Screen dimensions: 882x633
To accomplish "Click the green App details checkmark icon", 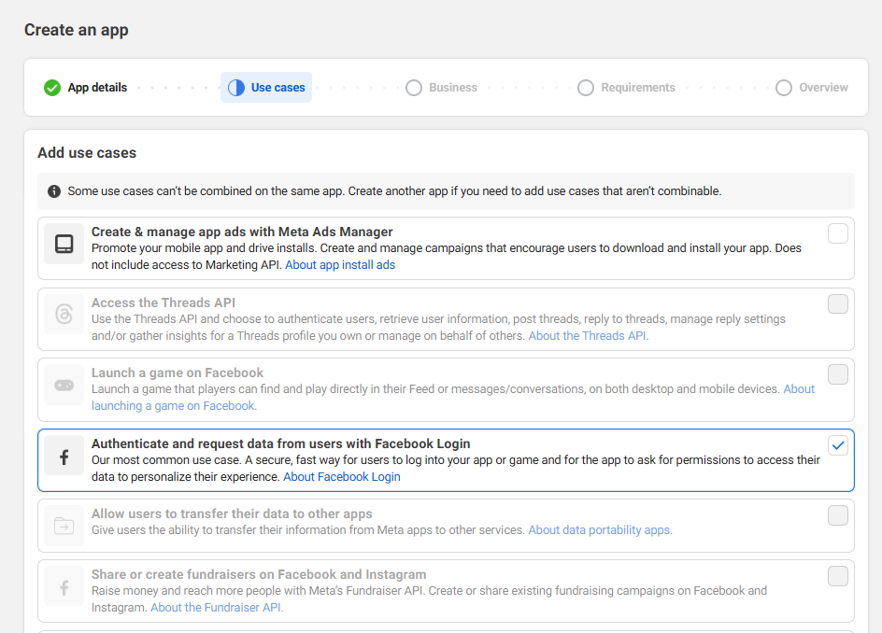I will [52, 88].
